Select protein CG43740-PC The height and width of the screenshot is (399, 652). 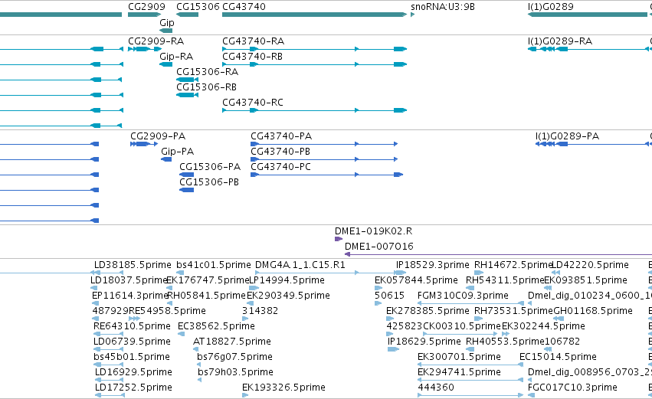(327, 175)
